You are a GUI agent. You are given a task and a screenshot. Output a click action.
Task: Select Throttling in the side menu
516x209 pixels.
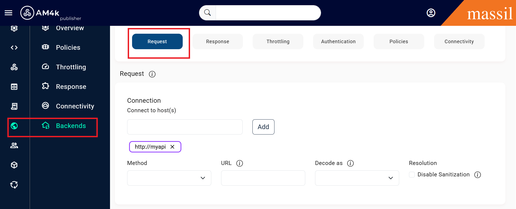click(71, 67)
